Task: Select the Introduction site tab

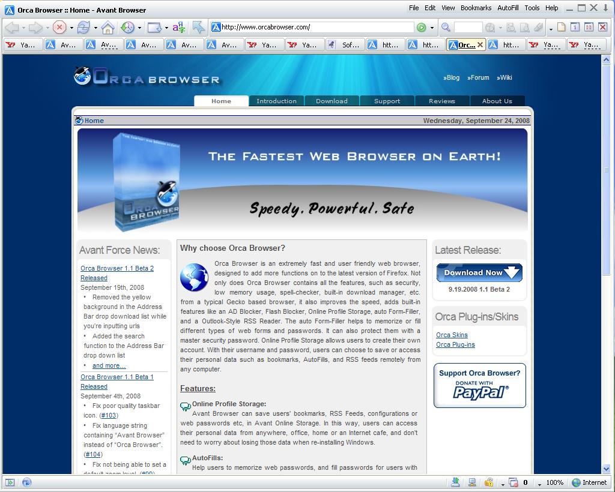Action: (x=276, y=101)
